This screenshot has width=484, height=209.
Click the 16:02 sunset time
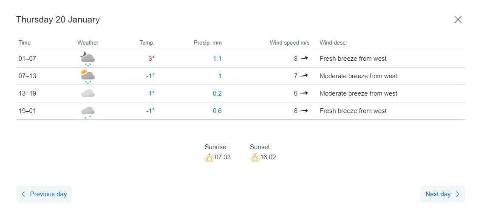(x=268, y=158)
